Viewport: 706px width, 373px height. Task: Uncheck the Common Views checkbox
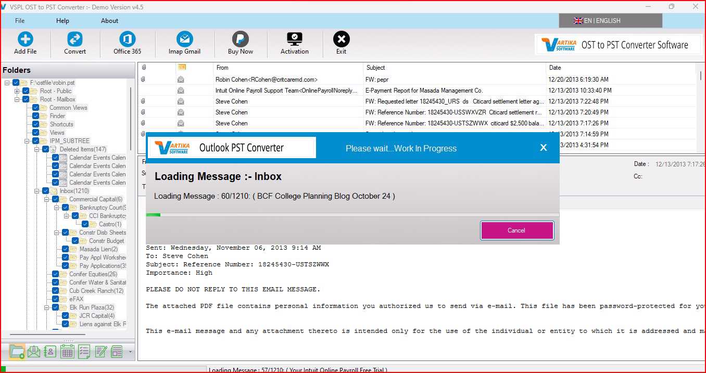point(36,108)
